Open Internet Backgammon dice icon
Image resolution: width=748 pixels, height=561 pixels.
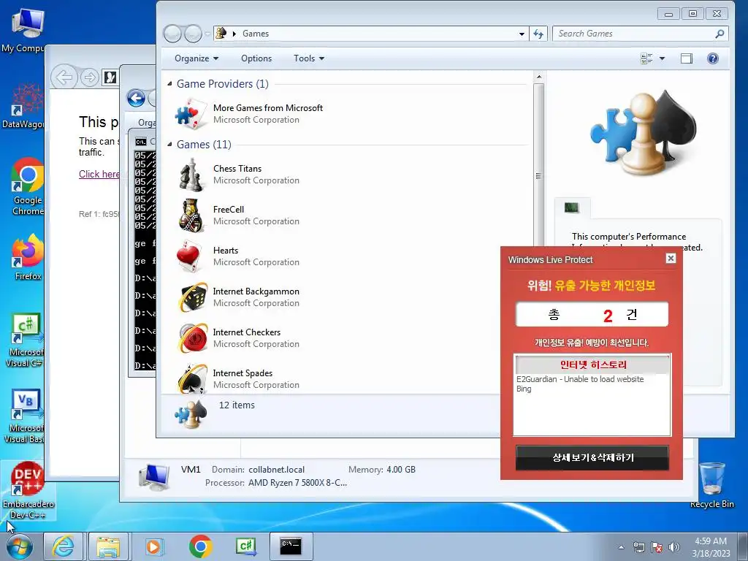pyautogui.click(x=193, y=297)
